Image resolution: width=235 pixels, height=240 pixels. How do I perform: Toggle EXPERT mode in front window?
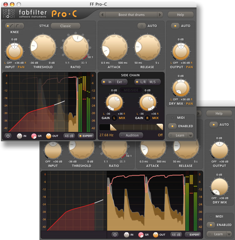tap(86, 136)
